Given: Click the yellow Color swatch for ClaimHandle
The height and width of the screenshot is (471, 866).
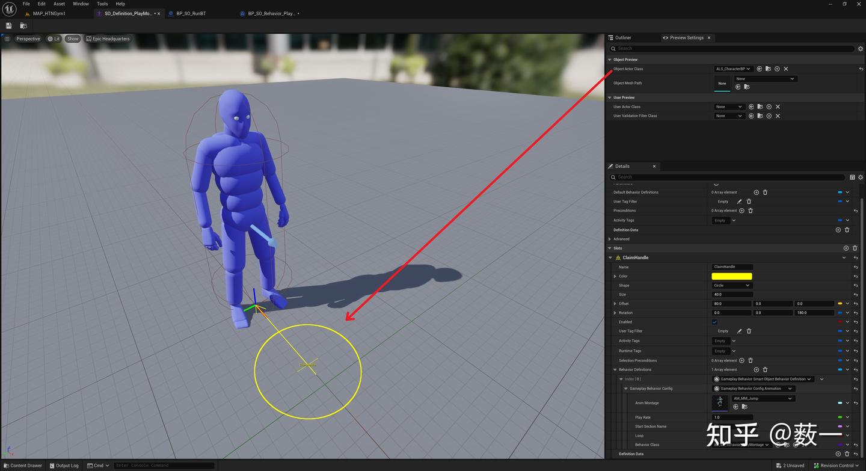Looking at the screenshot, I should (731, 276).
